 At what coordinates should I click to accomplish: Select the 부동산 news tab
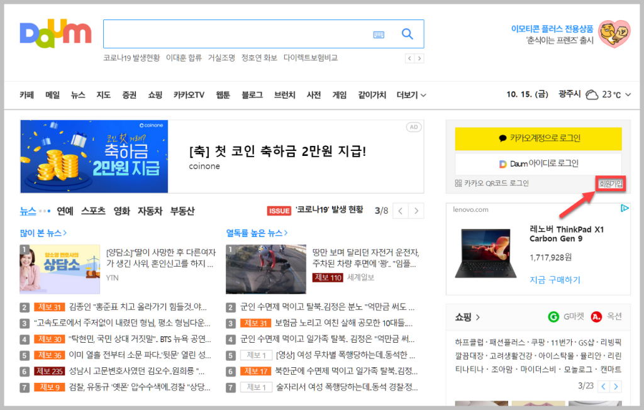(182, 211)
